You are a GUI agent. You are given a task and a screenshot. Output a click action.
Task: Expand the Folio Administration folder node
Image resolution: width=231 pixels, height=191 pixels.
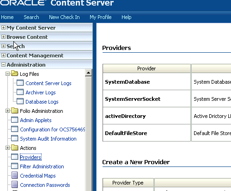(x=7, y=111)
